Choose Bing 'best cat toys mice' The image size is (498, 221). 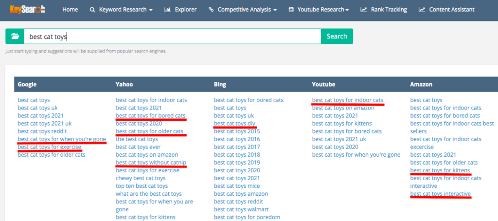point(237,185)
